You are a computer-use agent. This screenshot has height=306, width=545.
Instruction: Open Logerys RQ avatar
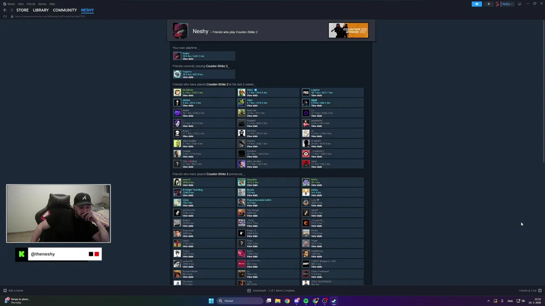[x=306, y=93]
